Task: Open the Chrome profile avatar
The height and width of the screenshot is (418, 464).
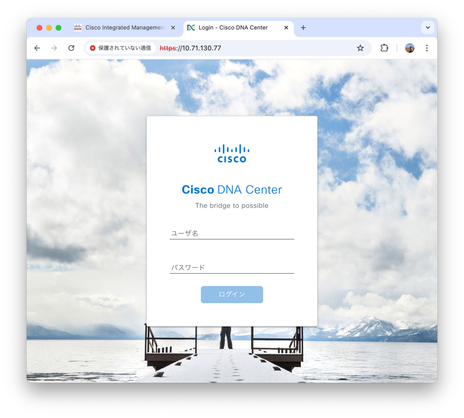Action: click(410, 48)
